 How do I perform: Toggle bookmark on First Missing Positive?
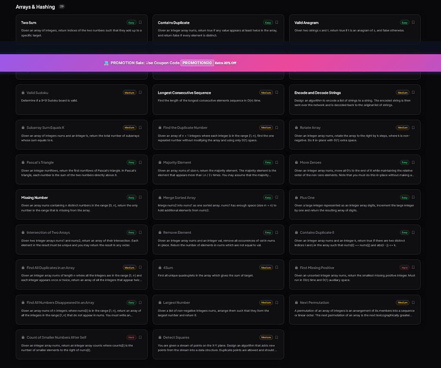413,267
